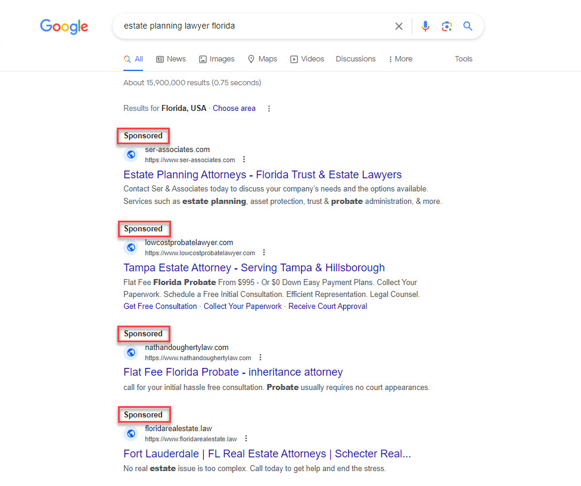
Task: Expand the More menu
Action: [400, 59]
